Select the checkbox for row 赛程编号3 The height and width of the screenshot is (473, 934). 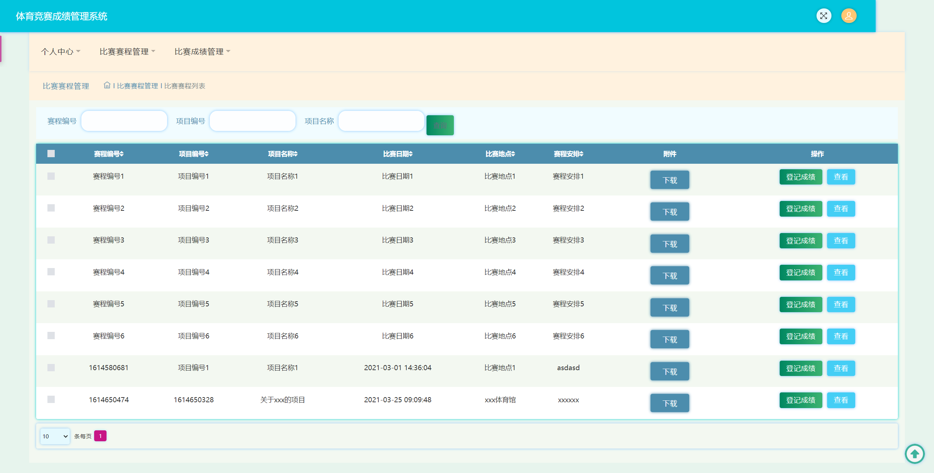coord(51,240)
